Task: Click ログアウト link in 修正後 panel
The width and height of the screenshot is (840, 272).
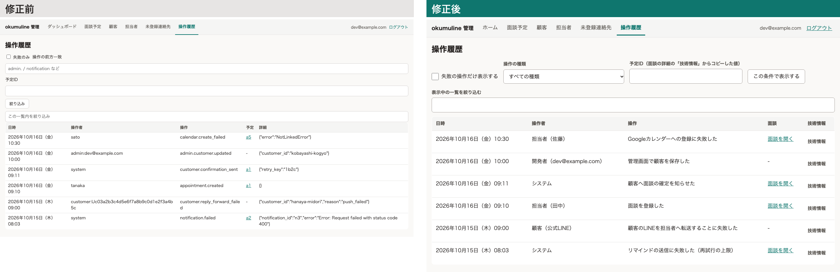Action: click(819, 28)
